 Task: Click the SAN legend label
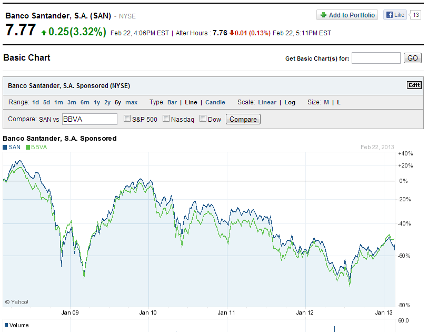click(14, 147)
